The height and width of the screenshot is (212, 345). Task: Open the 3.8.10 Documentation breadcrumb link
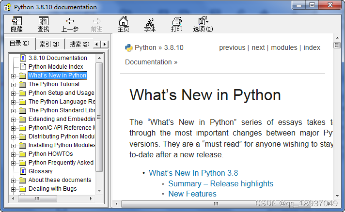[x=155, y=55]
